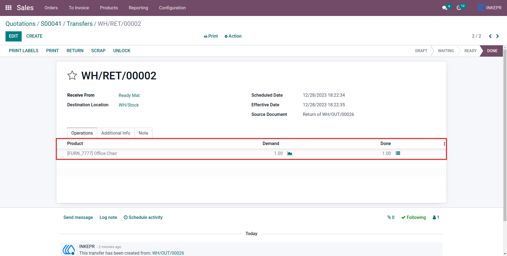
Task: Switch to Additional Info tab
Action: [116, 133]
